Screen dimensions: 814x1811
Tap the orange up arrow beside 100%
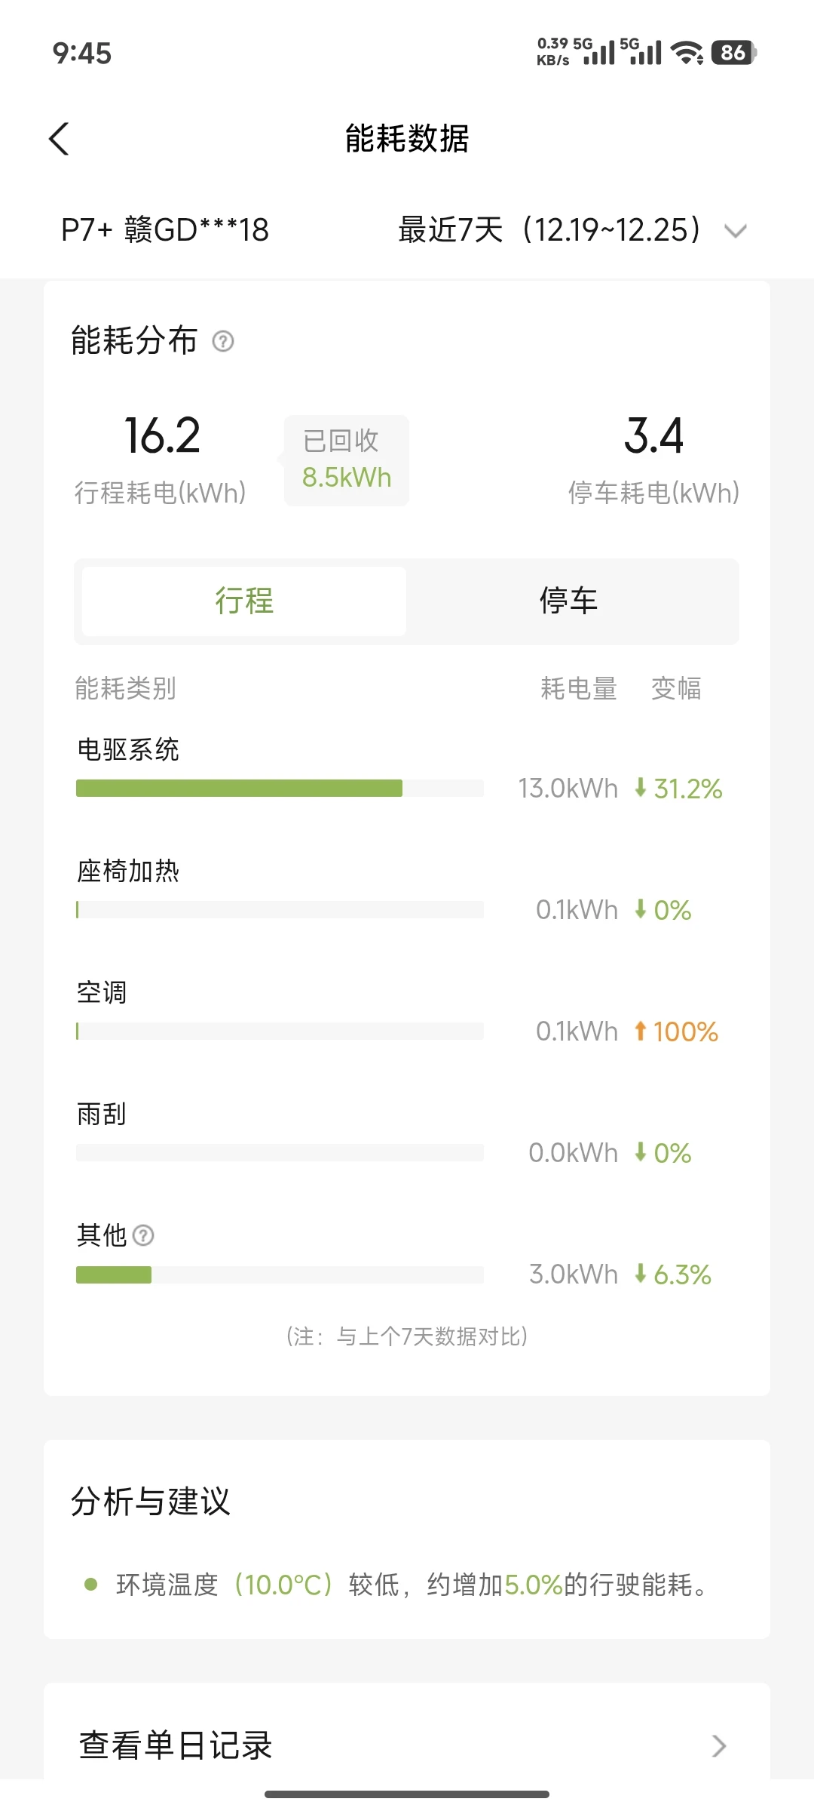[x=641, y=1031]
